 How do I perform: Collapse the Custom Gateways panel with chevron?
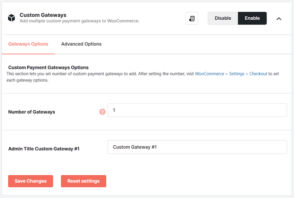(279, 18)
